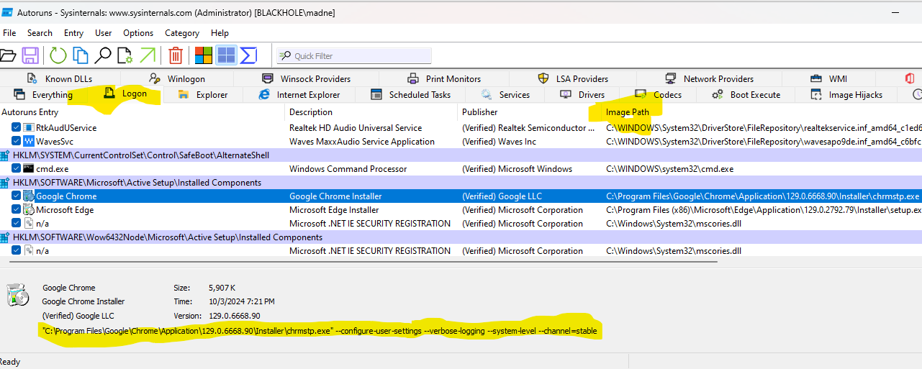The height and width of the screenshot is (369, 922).
Task: Open the Help menu
Action: pos(220,33)
